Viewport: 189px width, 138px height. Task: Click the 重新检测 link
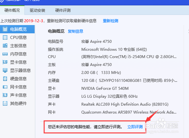click(x=111, y=21)
